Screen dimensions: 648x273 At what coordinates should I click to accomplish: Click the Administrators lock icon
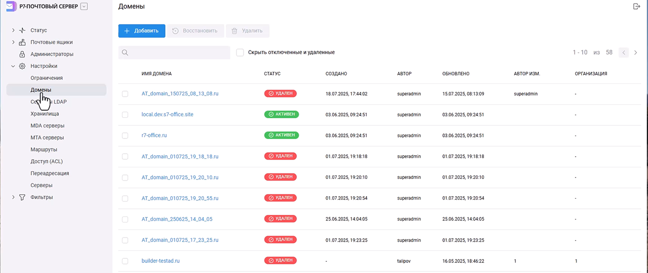[22, 54]
